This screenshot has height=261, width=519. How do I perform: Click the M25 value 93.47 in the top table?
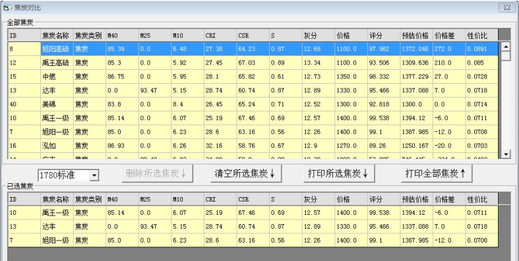[x=155, y=91]
